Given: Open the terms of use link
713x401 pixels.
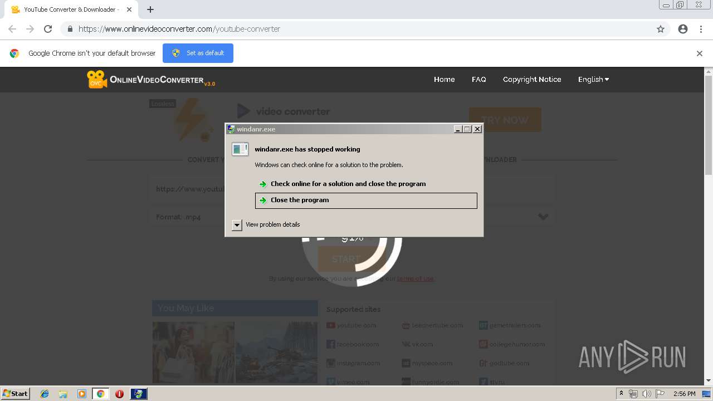Looking at the screenshot, I should (416, 278).
